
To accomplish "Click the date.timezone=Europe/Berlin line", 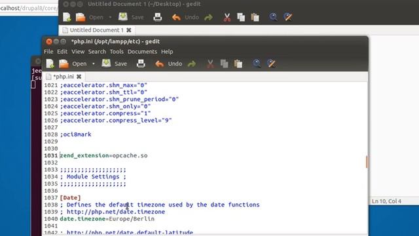I will click(x=107, y=219).
